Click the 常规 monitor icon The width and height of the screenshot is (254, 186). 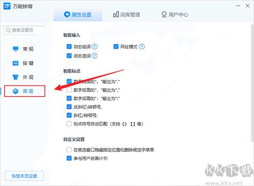[16, 49]
